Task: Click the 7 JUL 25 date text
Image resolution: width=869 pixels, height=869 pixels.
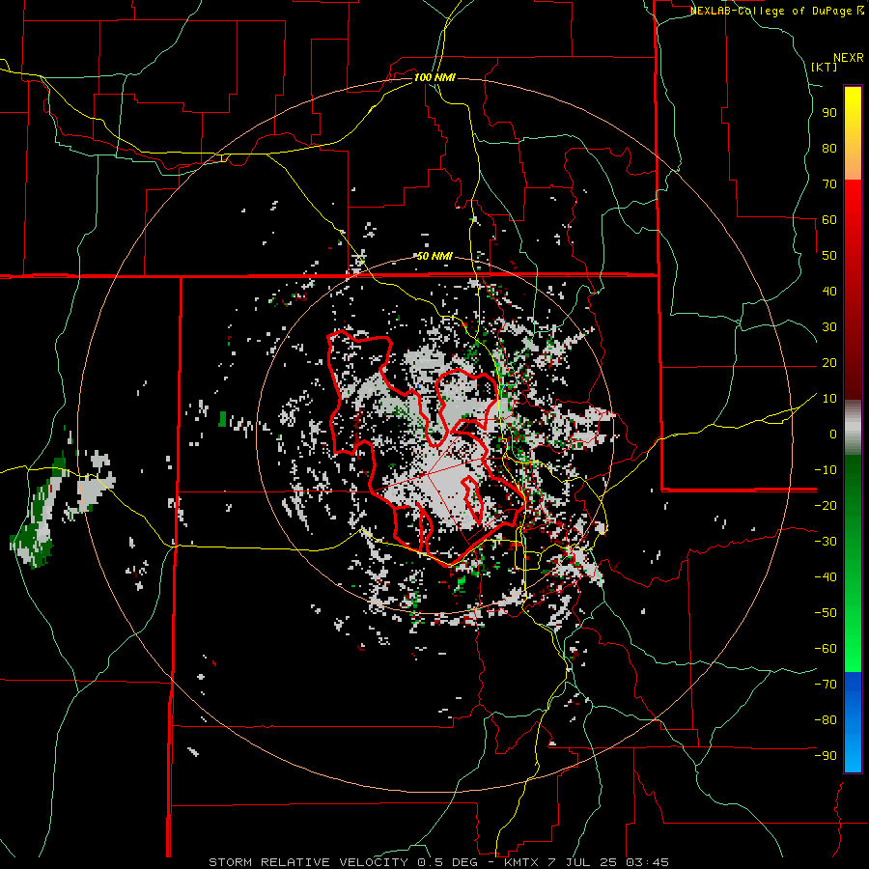Action: coord(582,862)
